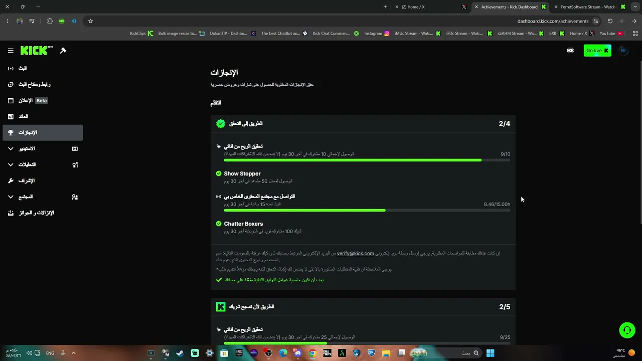The height and width of the screenshot is (361, 642).
Task: Open File Explorer folder in taskbar
Action: pyautogui.click(x=386, y=353)
